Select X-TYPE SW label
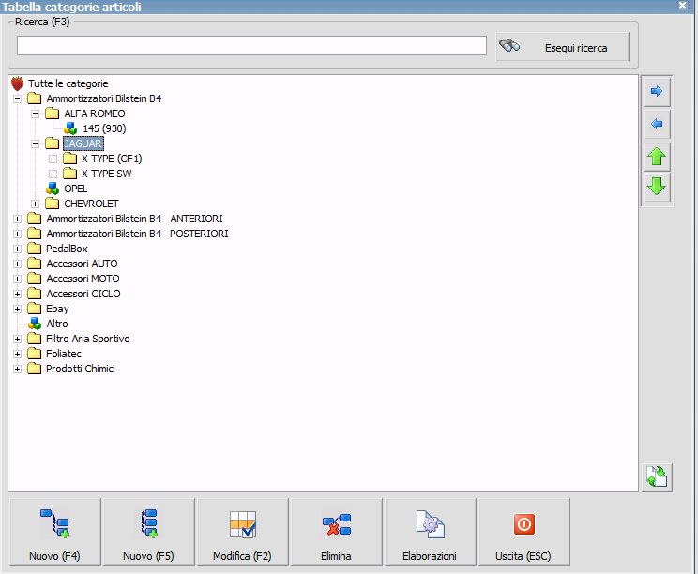 pos(106,174)
